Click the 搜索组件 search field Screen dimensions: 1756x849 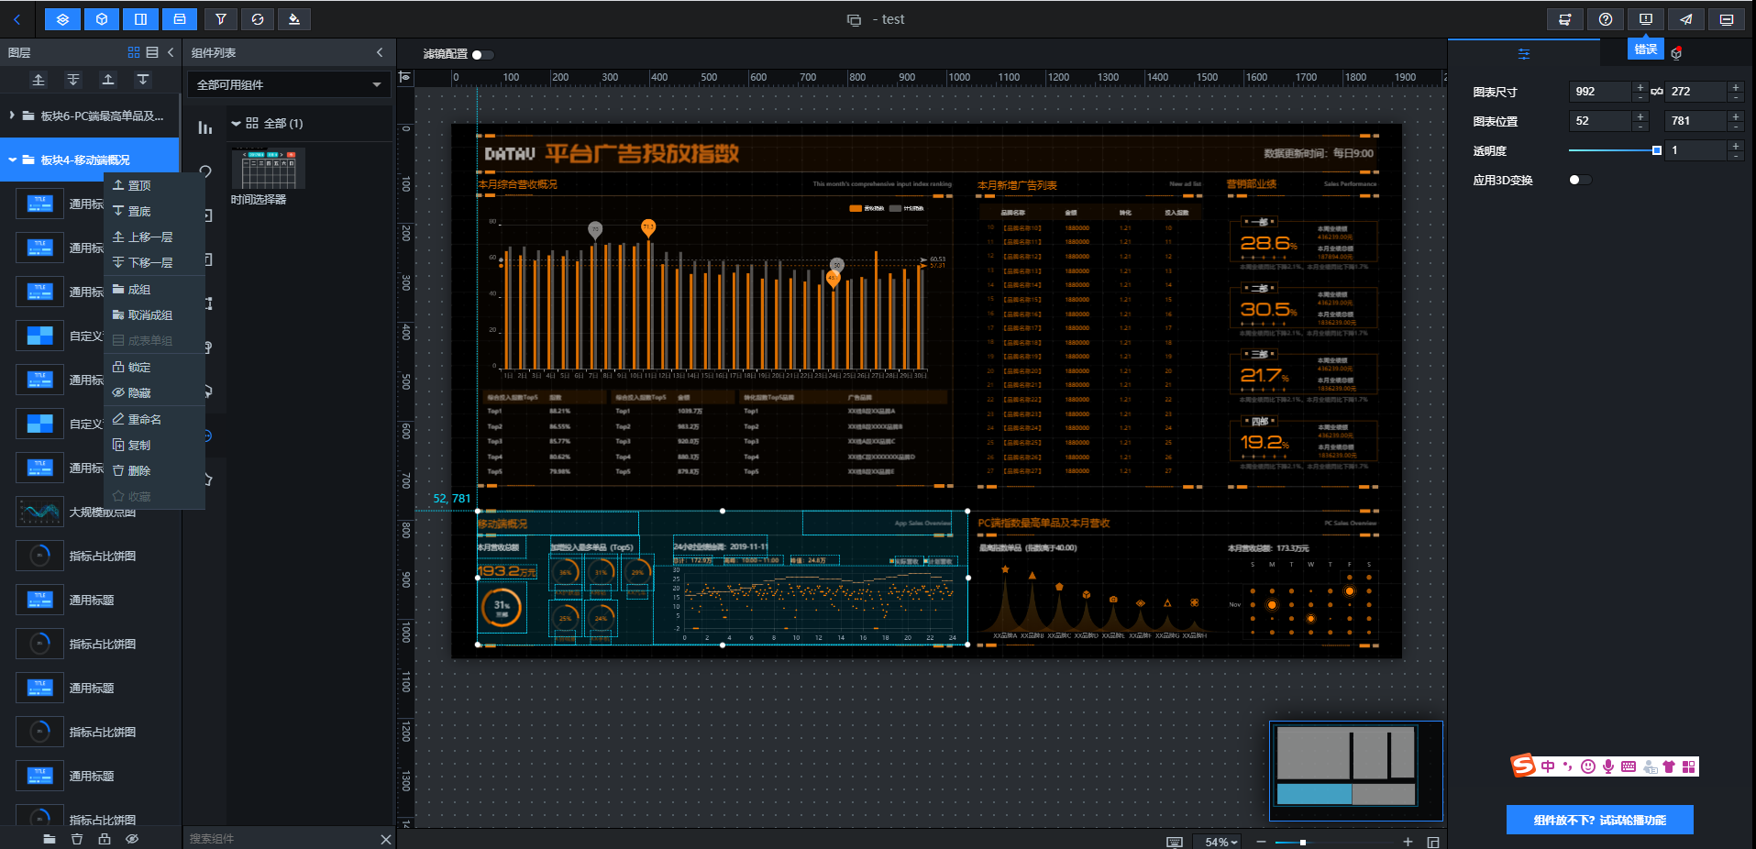[280, 839]
